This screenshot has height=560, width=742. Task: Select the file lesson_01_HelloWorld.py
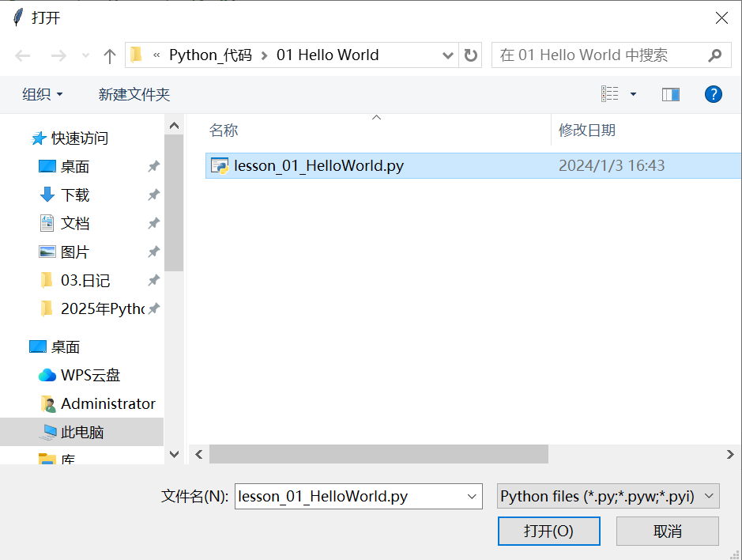(x=473, y=165)
